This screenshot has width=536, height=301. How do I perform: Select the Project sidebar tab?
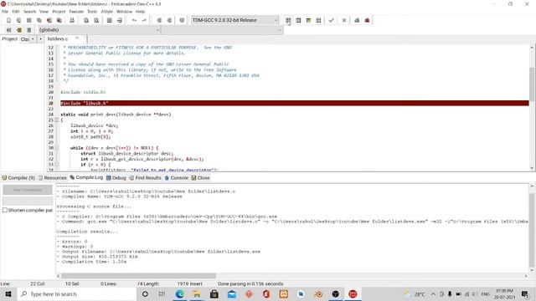(9, 39)
